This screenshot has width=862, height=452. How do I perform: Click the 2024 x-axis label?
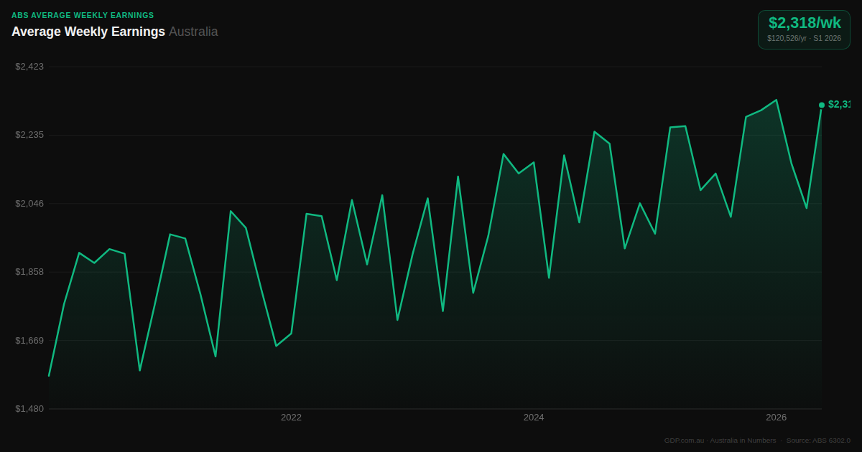coord(534,418)
